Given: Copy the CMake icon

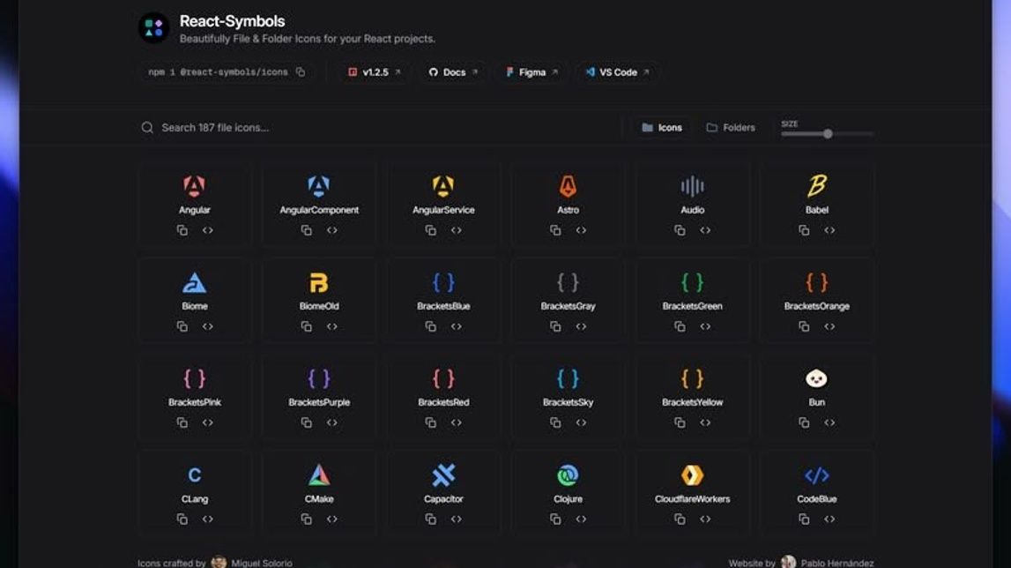Looking at the screenshot, I should (x=306, y=519).
